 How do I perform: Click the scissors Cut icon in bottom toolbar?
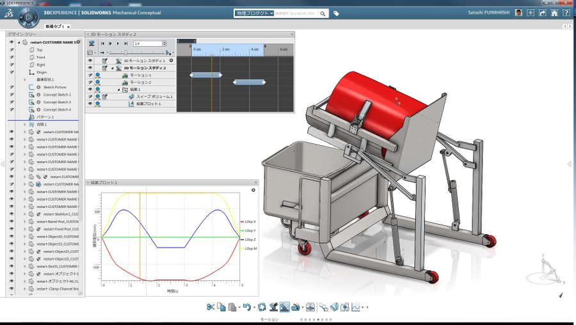coord(210,307)
